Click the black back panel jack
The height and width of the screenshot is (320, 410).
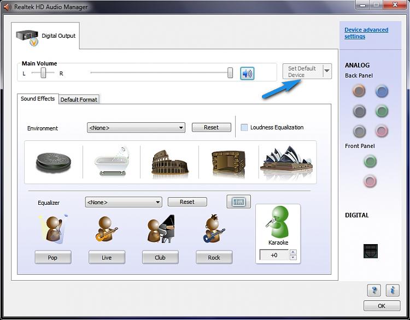[x=359, y=111]
